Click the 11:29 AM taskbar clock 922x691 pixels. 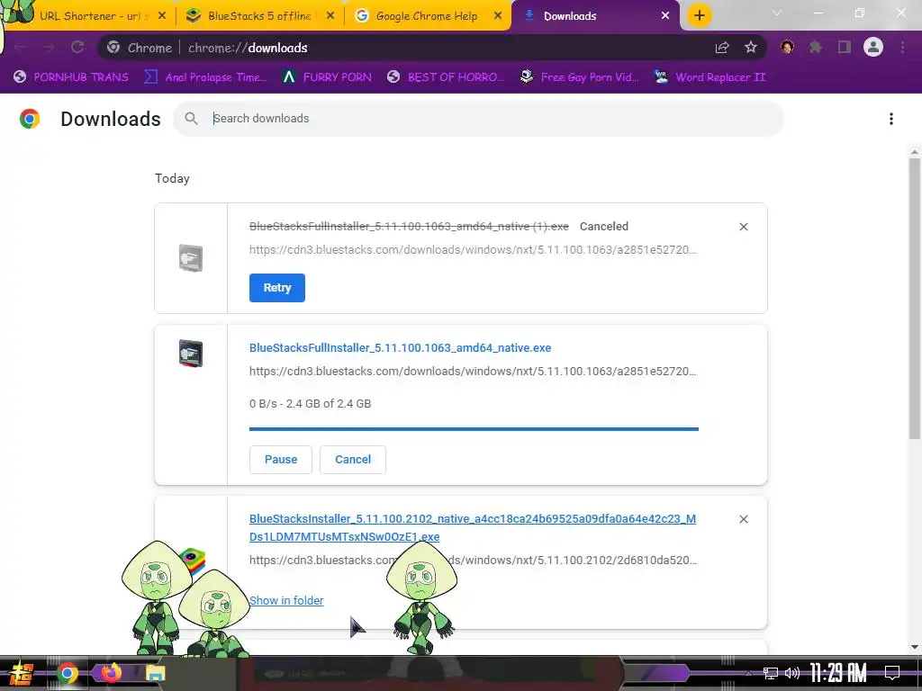coord(838,672)
